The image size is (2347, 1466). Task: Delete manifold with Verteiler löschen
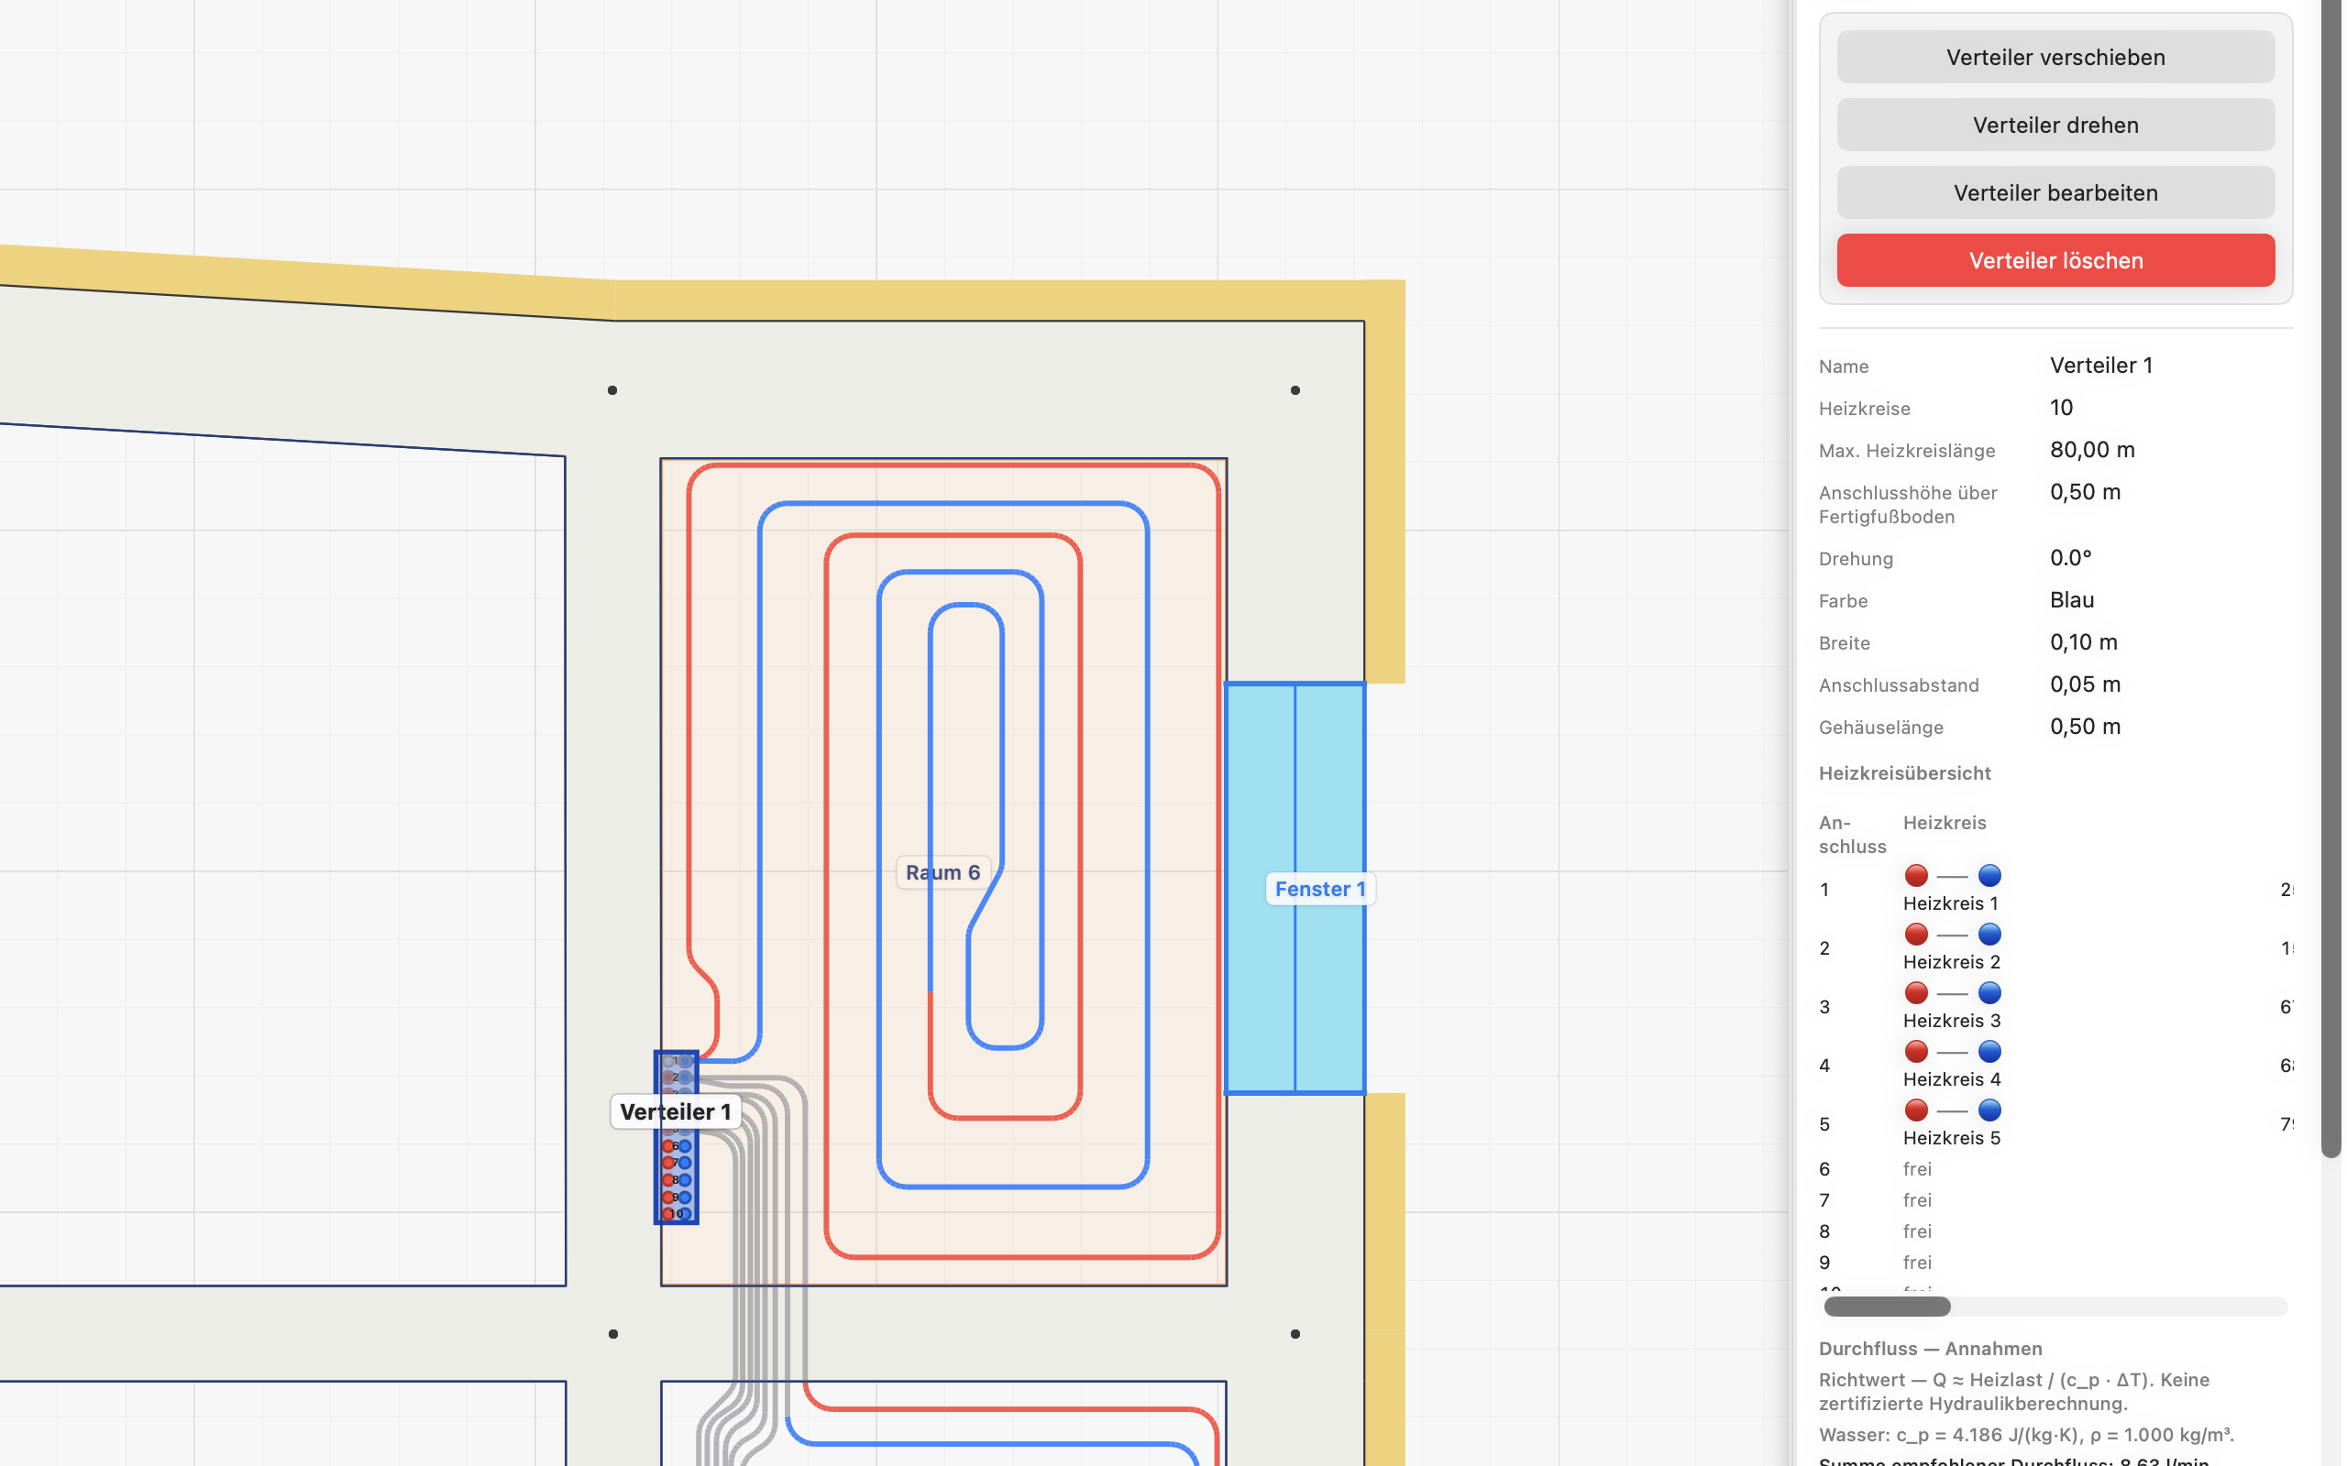(x=2055, y=261)
